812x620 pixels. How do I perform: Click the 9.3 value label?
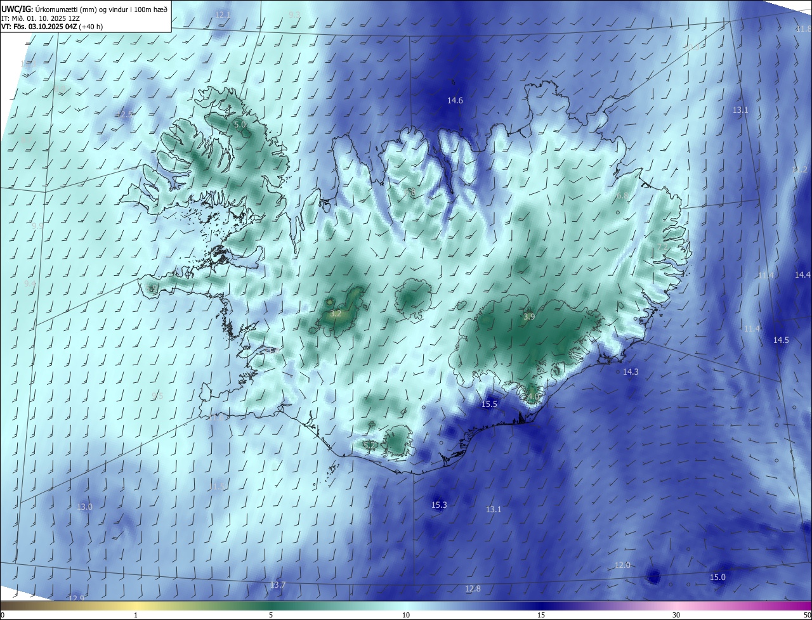pyautogui.click(x=294, y=15)
